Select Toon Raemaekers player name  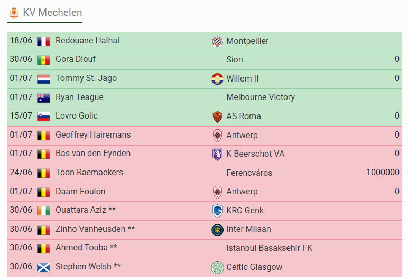tap(89, 173)
